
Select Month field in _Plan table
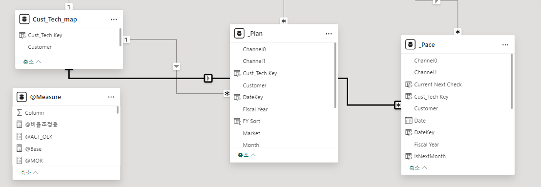(251, 145)
